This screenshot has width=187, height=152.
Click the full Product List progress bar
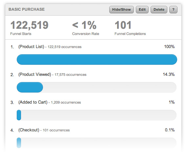(x=97, y=59)
